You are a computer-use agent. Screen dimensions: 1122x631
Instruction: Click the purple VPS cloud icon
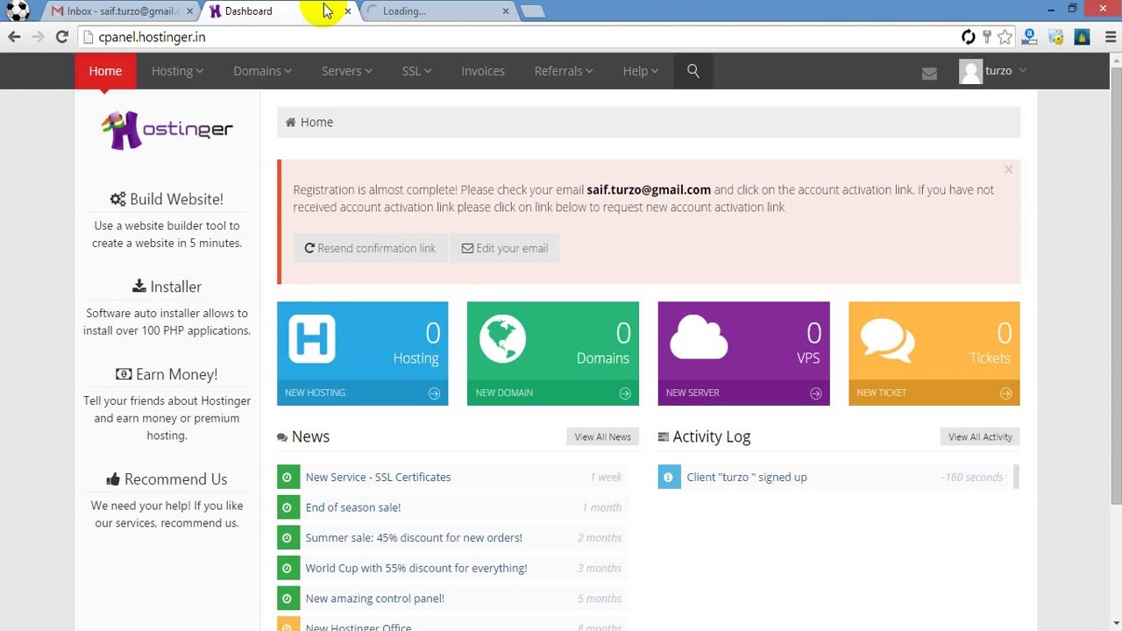point(699,338)
